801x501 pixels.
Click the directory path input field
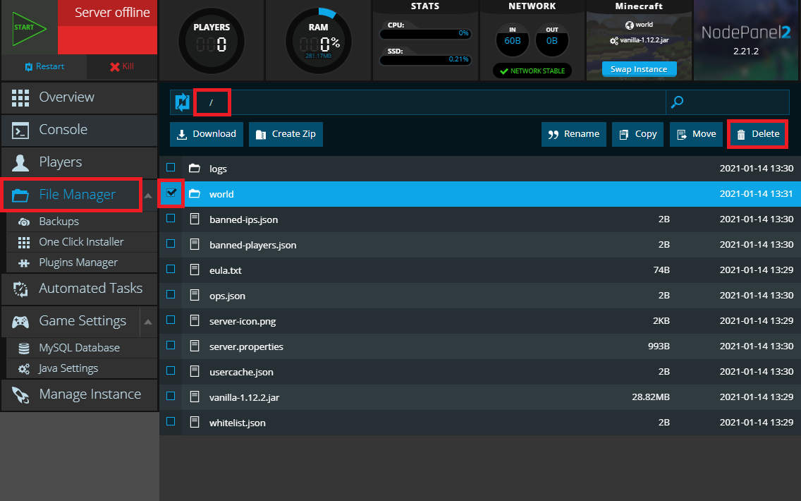tap(429, 102)
